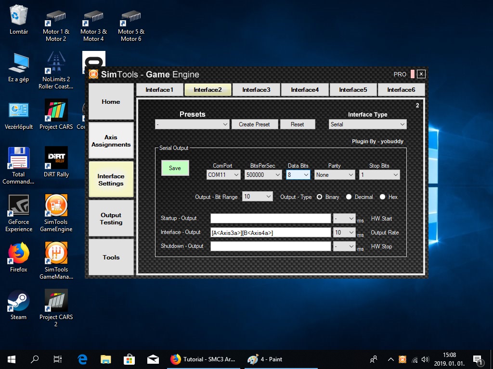Click the pink swatch beside PRO label

412,74
